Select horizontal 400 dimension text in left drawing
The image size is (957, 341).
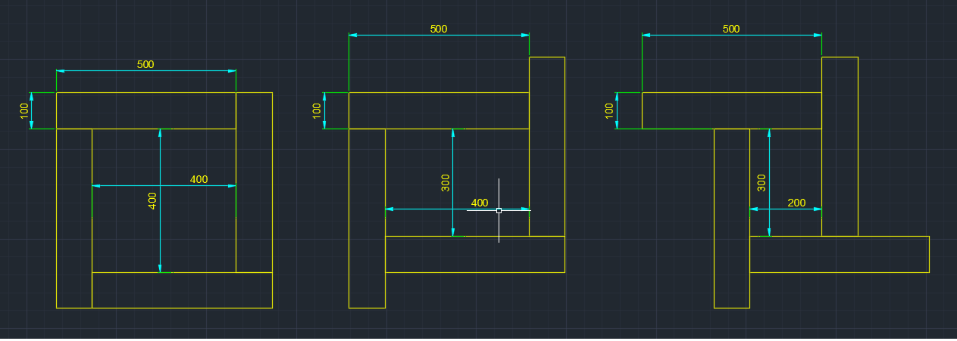(199, 179)
